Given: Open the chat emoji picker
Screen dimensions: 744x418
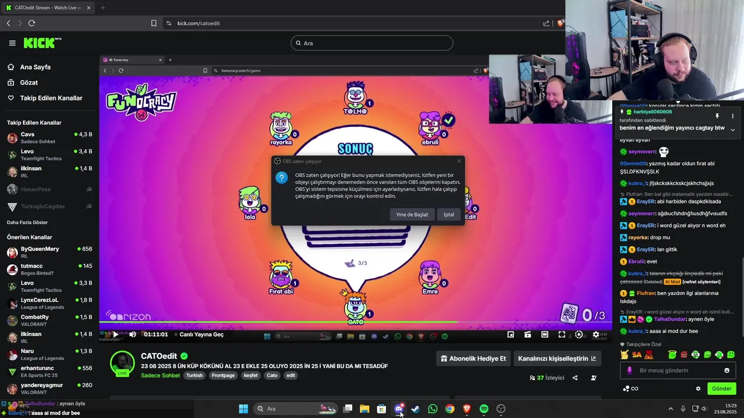Looking at the screenshot, I should [727, 370].
